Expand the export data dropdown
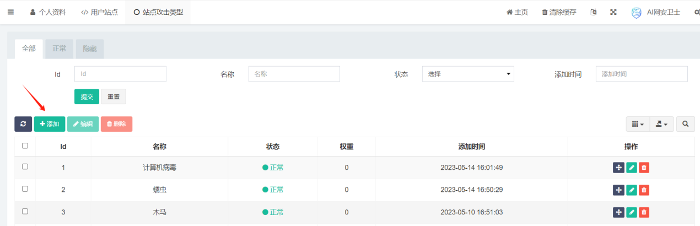 (661, 124)
